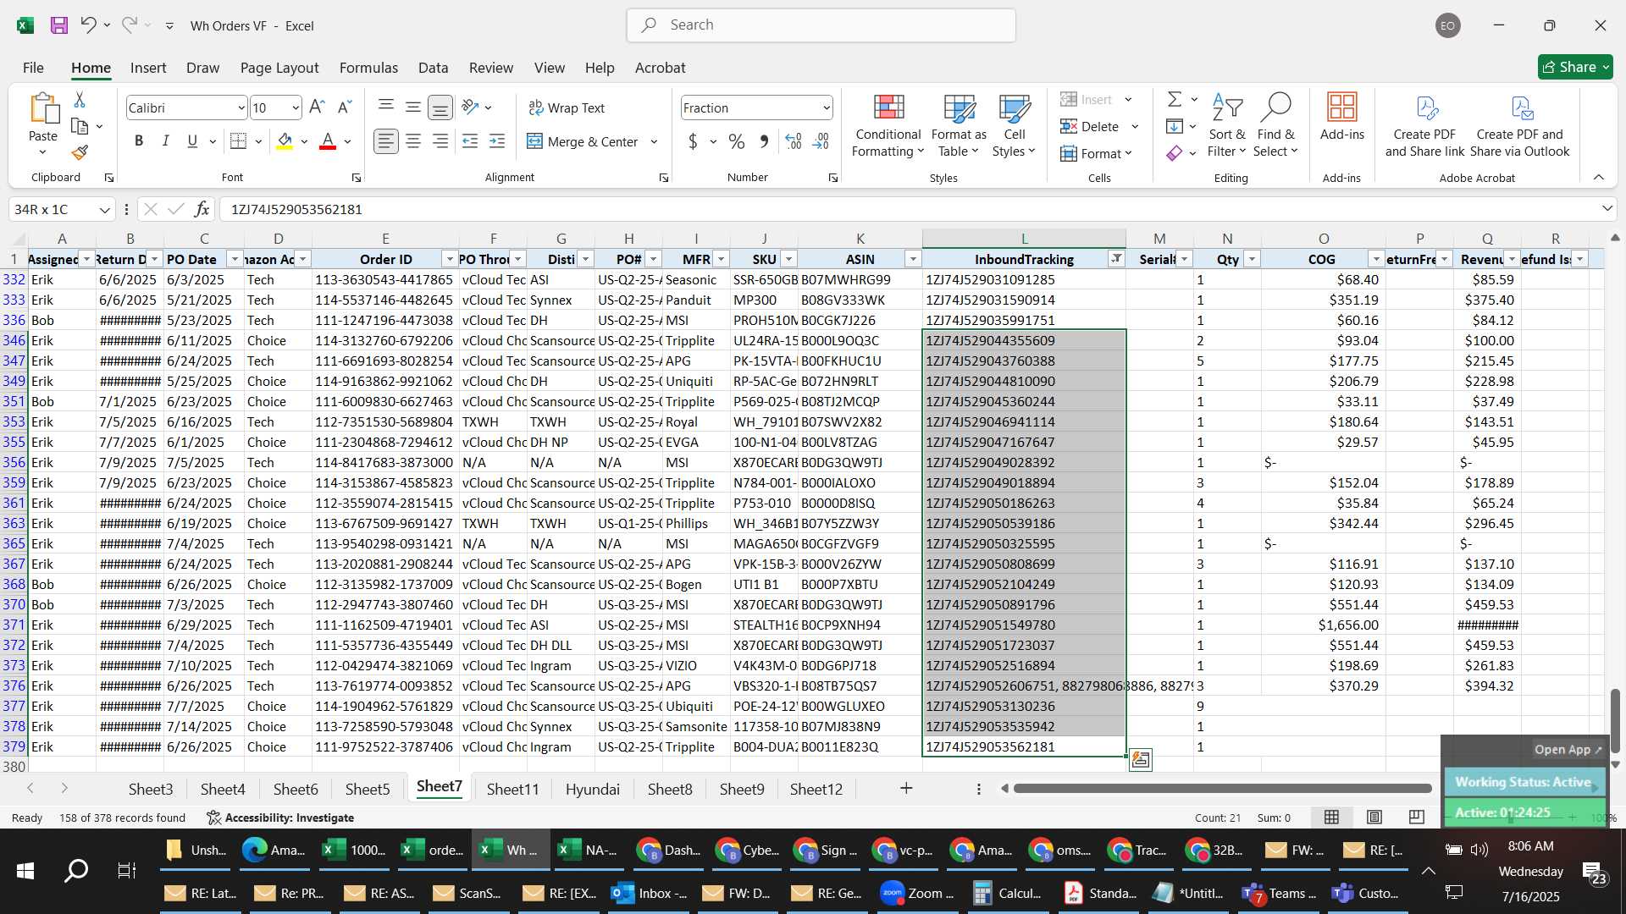Click Create PDF and Share link icon
The image size is (1626, 914).
tap(1424, 125)
